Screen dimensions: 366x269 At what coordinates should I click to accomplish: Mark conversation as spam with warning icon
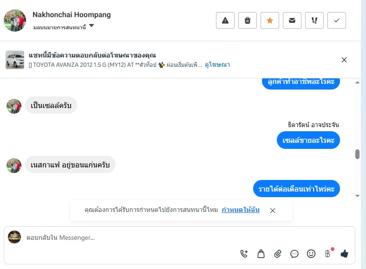(225, 20)
